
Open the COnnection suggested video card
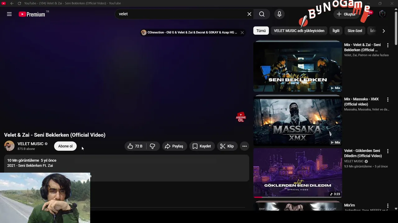pyautogui.click(x=190, y=33)
